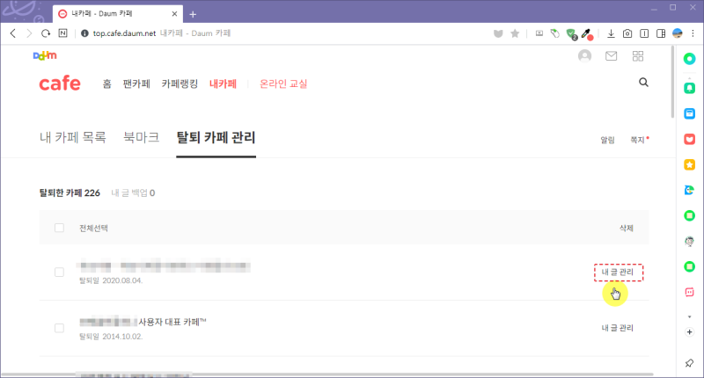Click the green shield extension icon
Image resolution: width=704 pixels, height=378 pixels.
click(571, 34)
